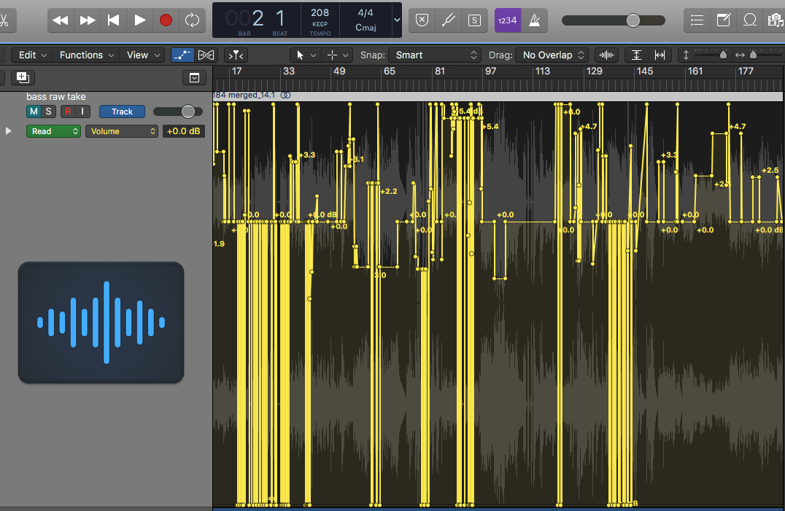
Task: Record-enable the bass raw take track
Action: tap(68, 112)
